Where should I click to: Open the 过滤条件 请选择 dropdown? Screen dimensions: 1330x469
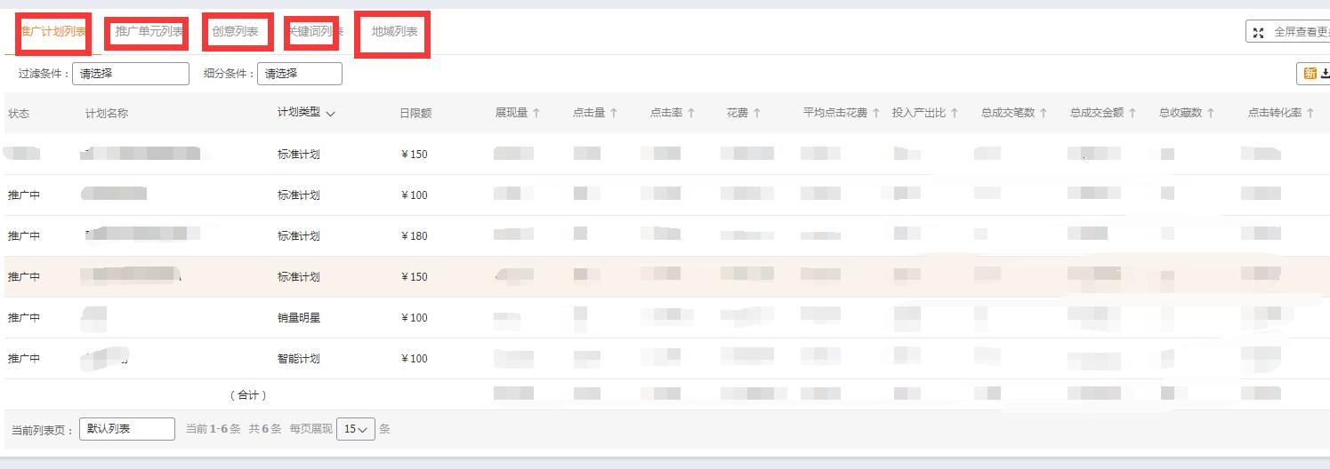tap(131, 74)
